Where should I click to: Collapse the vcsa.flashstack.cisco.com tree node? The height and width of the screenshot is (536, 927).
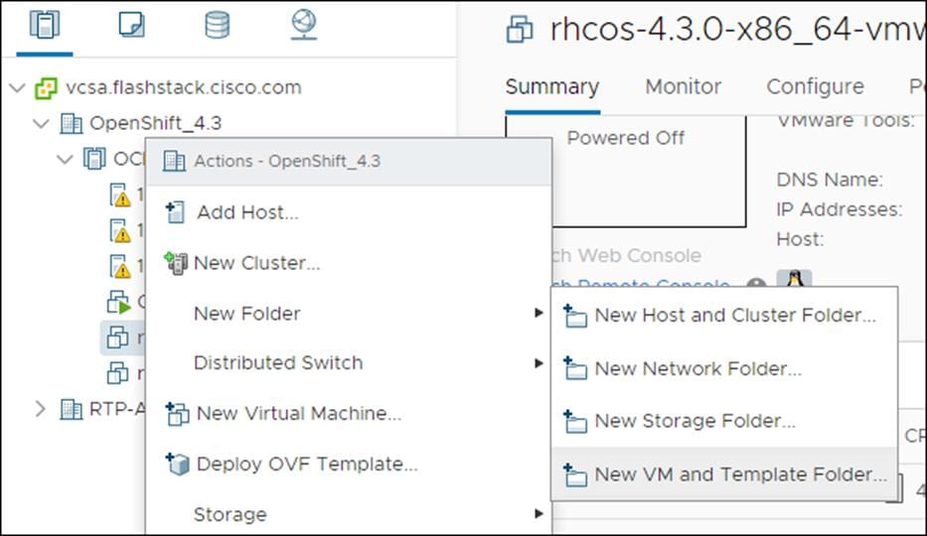tap(18, 88)
